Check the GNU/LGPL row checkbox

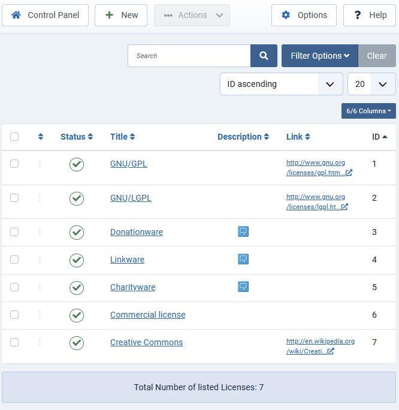pos(14,198)
